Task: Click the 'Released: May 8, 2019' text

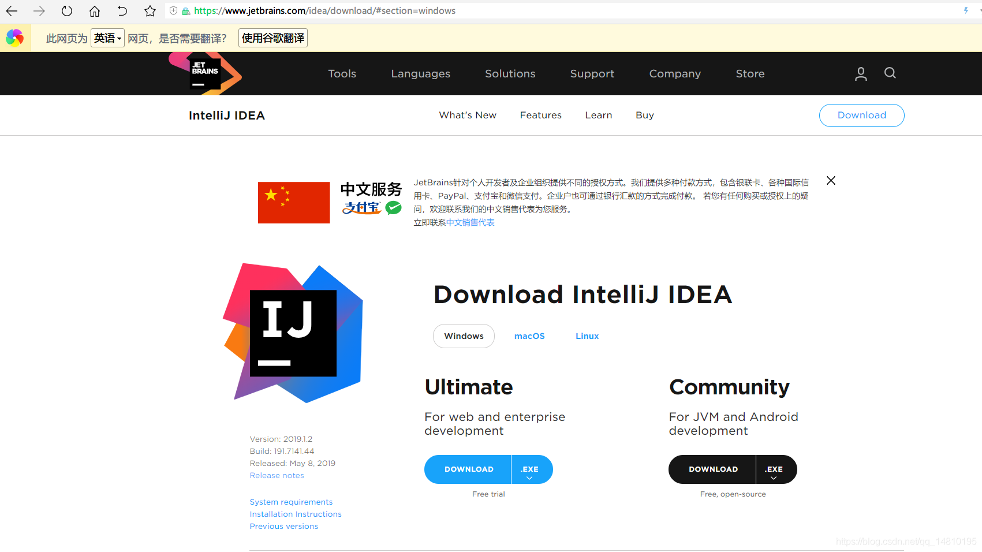Action: coord(293,464)
